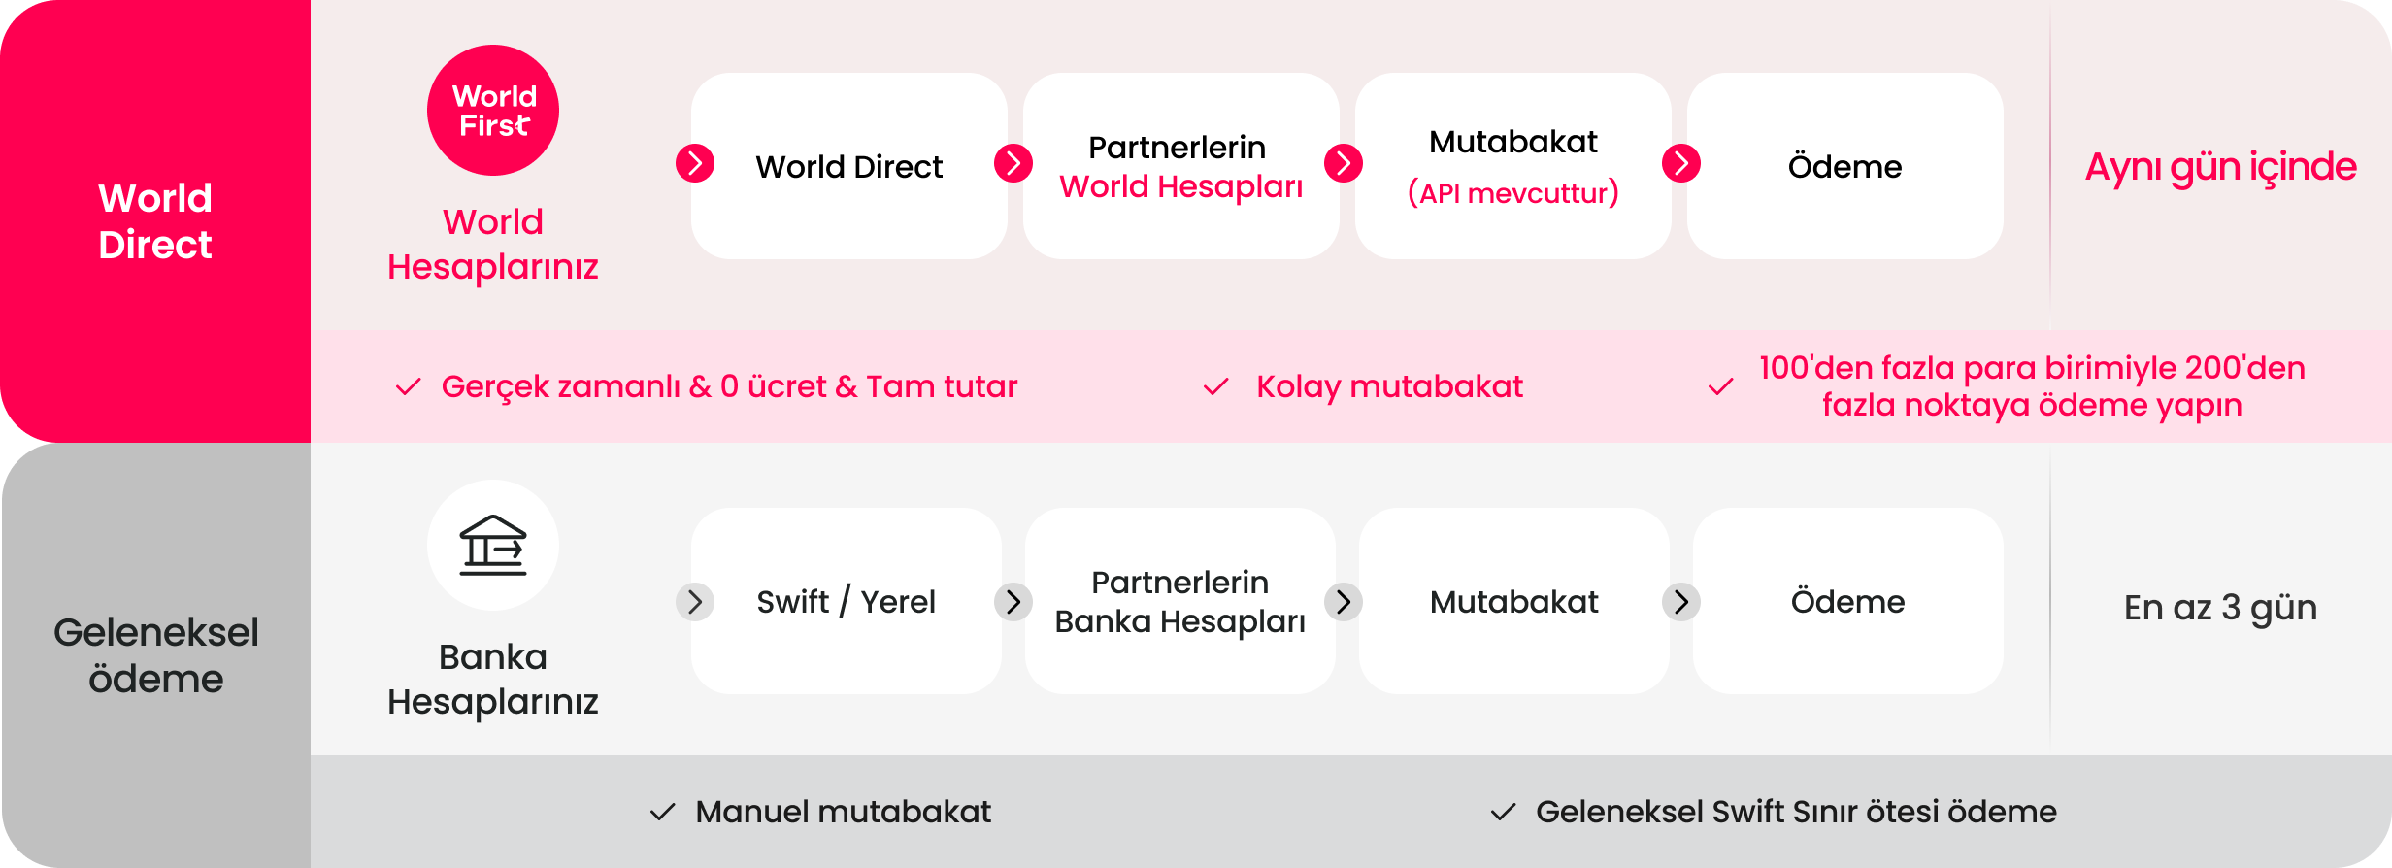2392x868 pixels.
Task: Click the white World Direct card
Action: (848, 166)
